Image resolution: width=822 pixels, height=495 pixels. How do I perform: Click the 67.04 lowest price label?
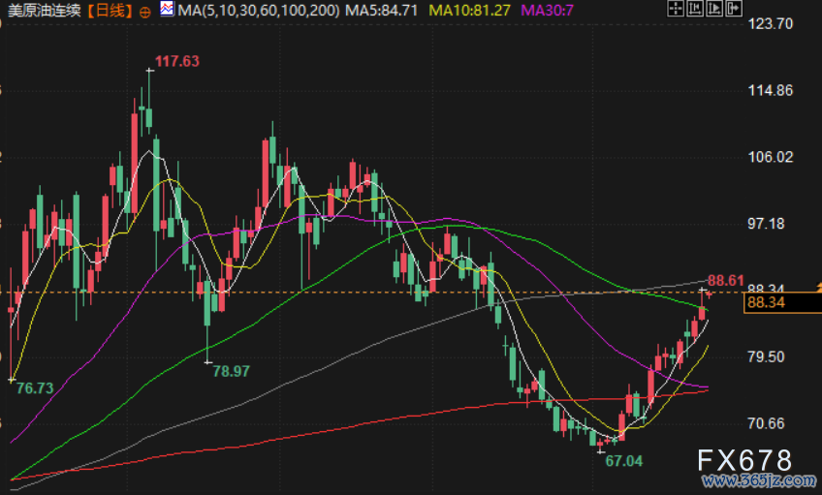point(624,461)
